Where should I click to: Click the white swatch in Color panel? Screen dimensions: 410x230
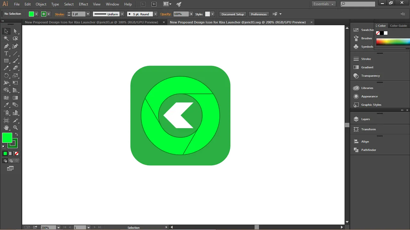click(386, 33)
